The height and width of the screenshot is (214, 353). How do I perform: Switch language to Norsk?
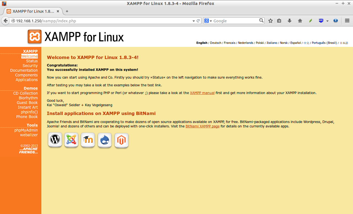(284, 43)
